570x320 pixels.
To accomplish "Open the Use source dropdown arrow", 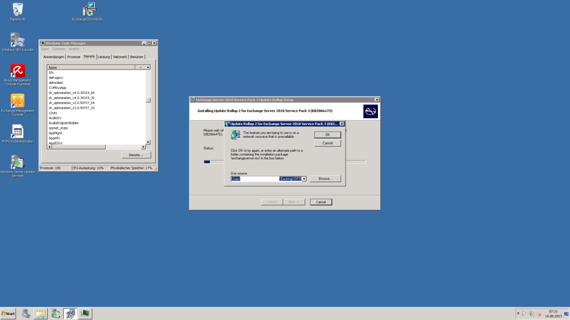I will (304, 179).
